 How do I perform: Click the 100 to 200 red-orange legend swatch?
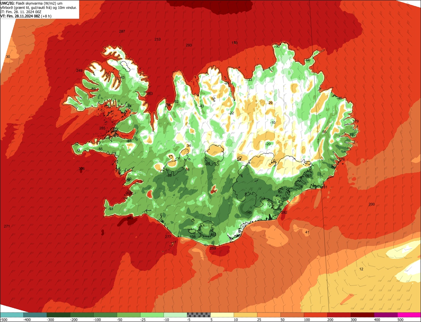(x=315, y=315)
